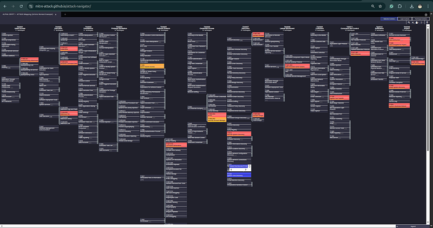Select the Phishing technique cell
The image size is (433, 228).
[x=10, y=66]
